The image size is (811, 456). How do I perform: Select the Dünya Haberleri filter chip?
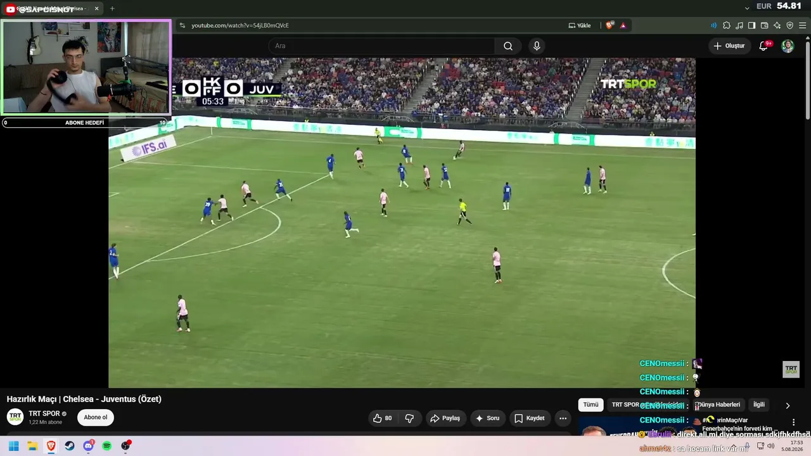(717, 405)
